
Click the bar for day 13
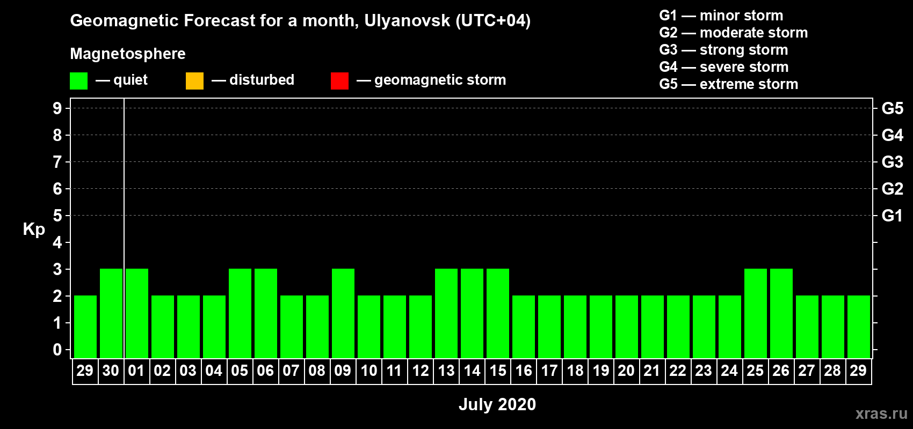click(x=446, y=313)
